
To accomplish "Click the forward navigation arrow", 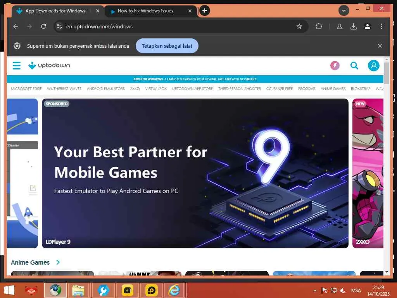I will pos(29,26).
